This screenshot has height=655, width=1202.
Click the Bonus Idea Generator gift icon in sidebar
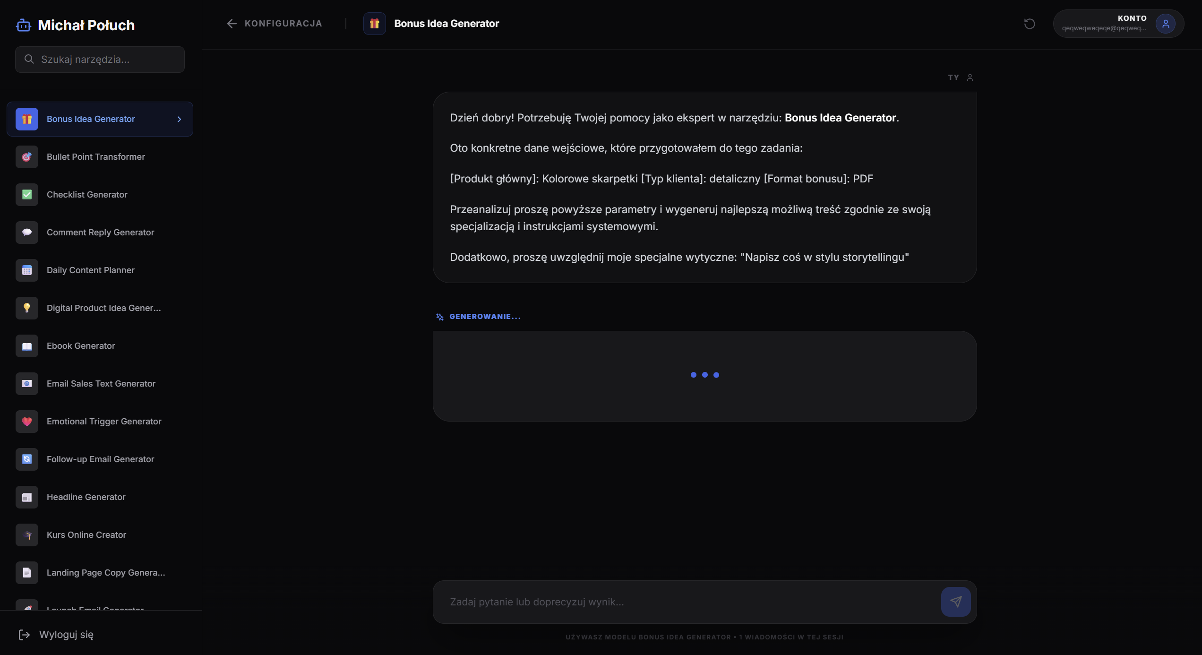tap(27, 119)
